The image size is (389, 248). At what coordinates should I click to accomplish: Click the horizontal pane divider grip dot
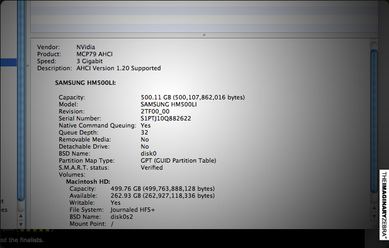[x=204, y=35]
